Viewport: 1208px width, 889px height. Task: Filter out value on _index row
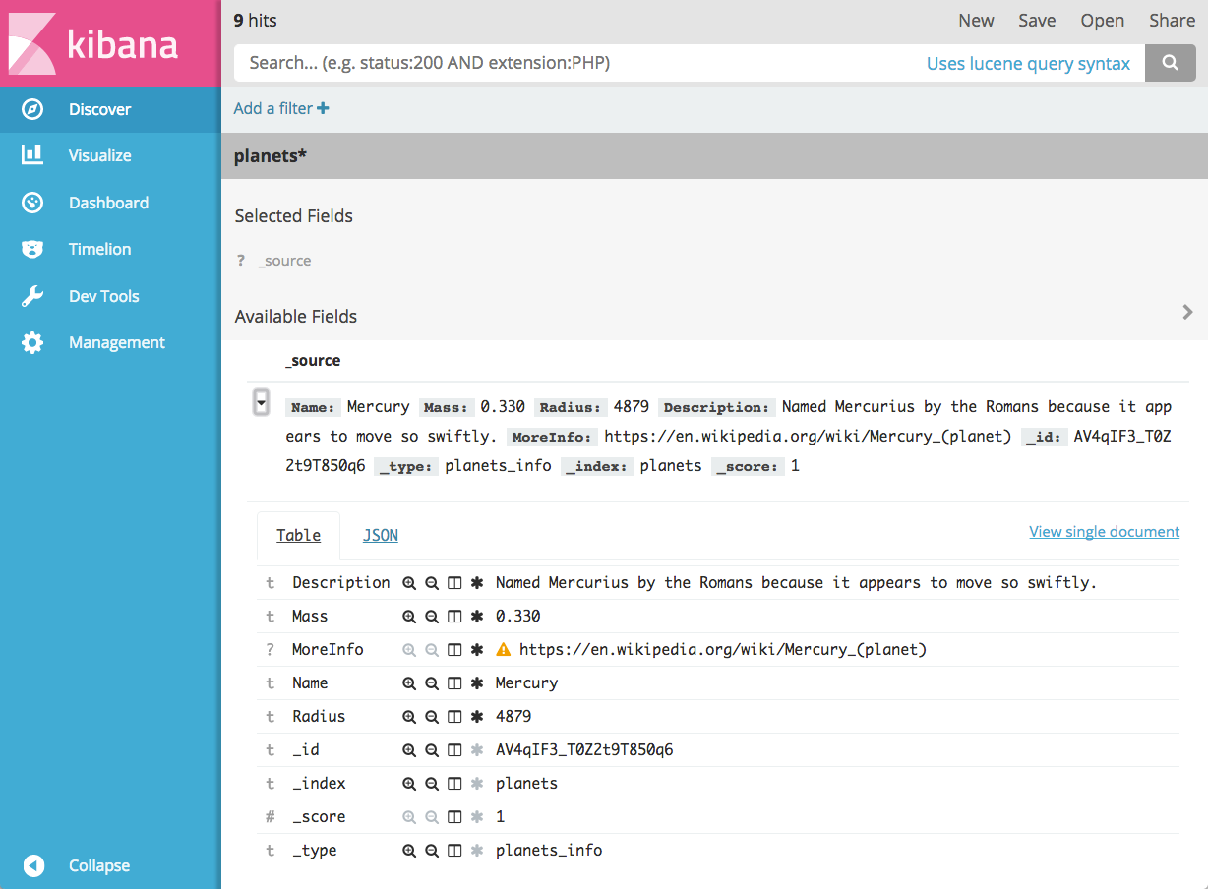(x=431, y=784)
